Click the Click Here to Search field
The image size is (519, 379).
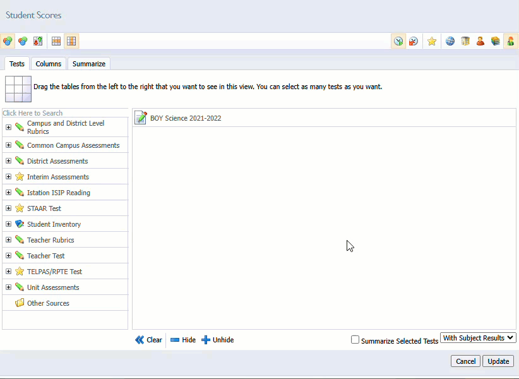(x=65, y=113)
